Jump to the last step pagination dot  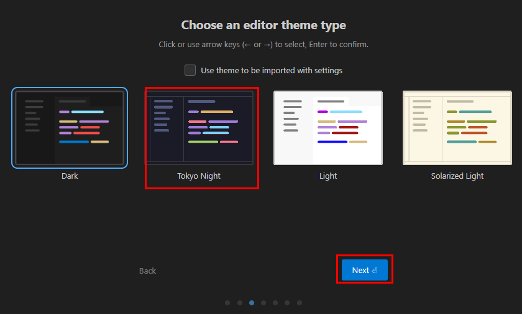300,303
